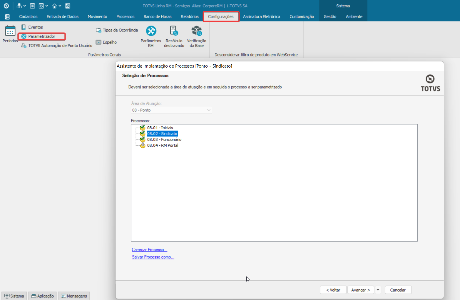The height and width of the screenshot is (300, 460).
Task: Open the Espelho grid icon
Action: (98, 42)
